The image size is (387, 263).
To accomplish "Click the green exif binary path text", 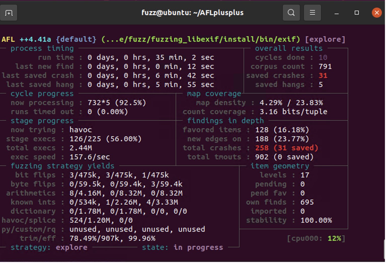I will point(201,39).
